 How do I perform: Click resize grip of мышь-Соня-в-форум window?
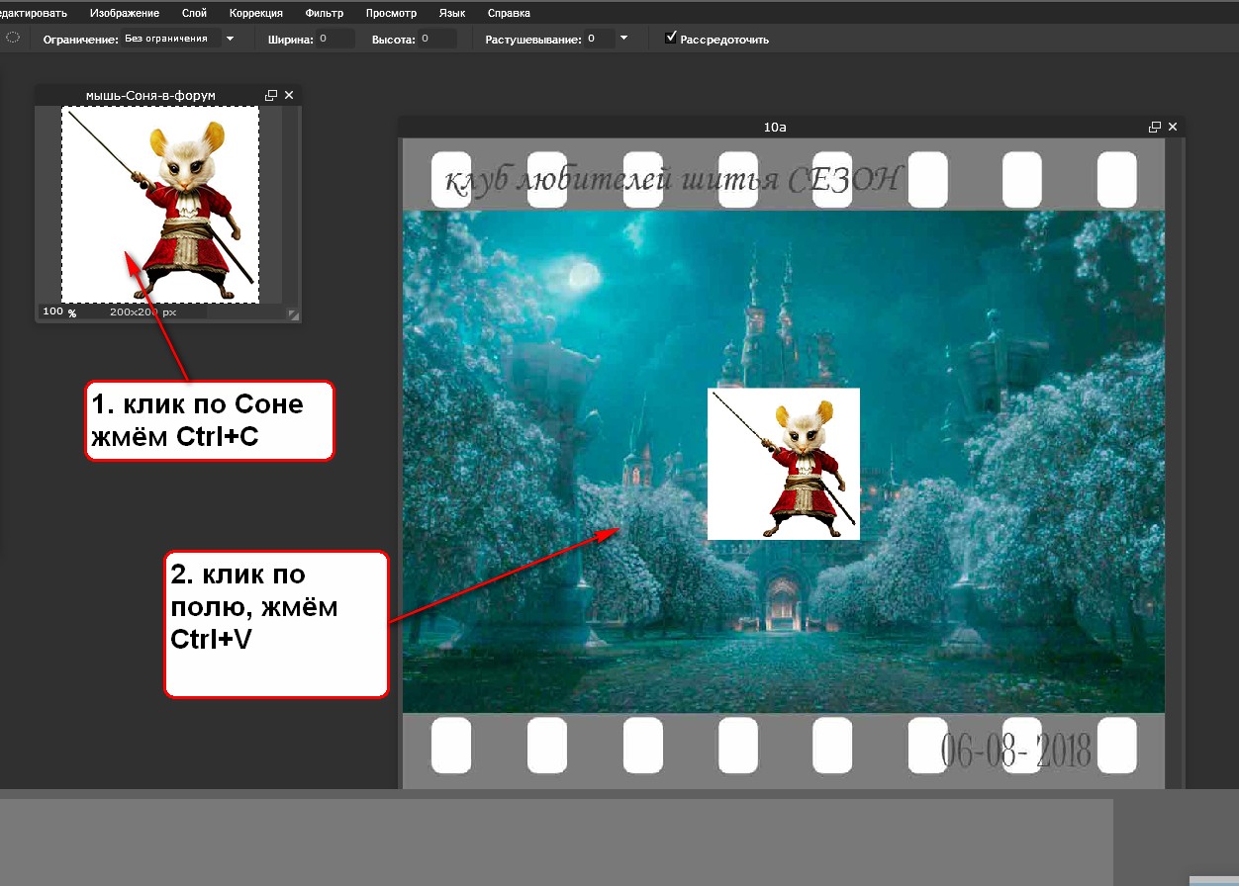293,314
